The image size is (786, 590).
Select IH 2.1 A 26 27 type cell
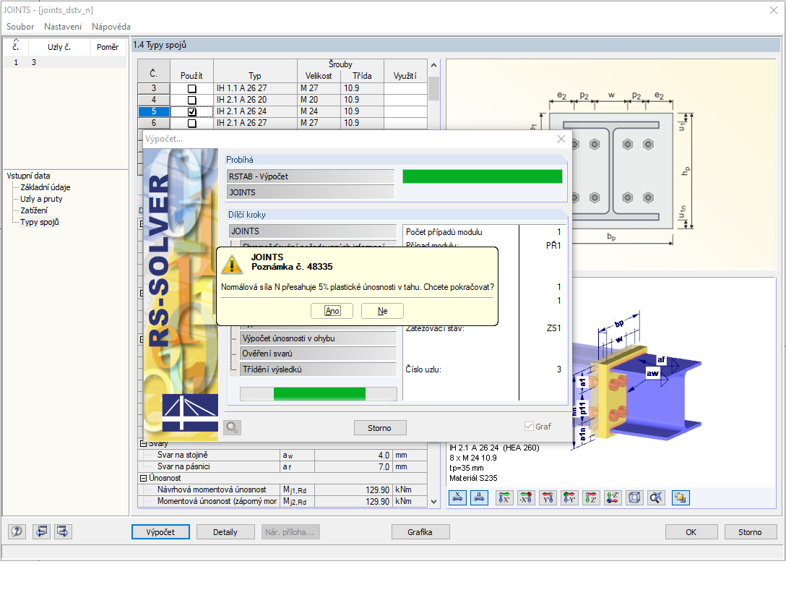[x=255, y=123]
